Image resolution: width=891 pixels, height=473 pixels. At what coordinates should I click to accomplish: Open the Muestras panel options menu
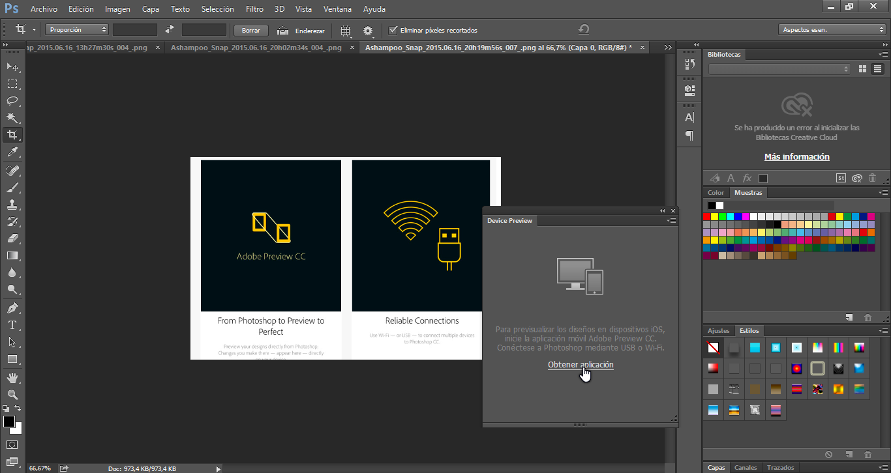click(883, 193)
